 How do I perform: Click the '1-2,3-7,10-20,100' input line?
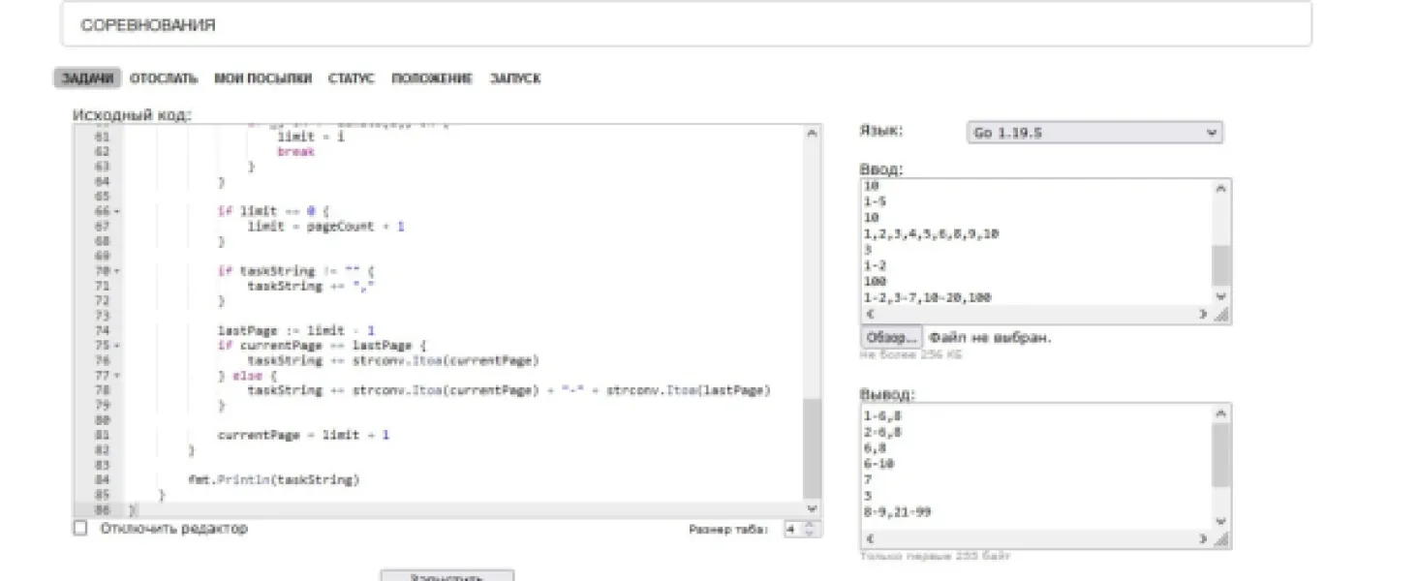pyautogui.click(x=928, y=297)
